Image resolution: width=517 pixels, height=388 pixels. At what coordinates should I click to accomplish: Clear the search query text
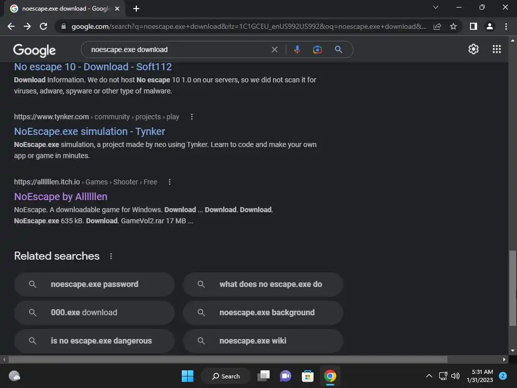point(274,50)
